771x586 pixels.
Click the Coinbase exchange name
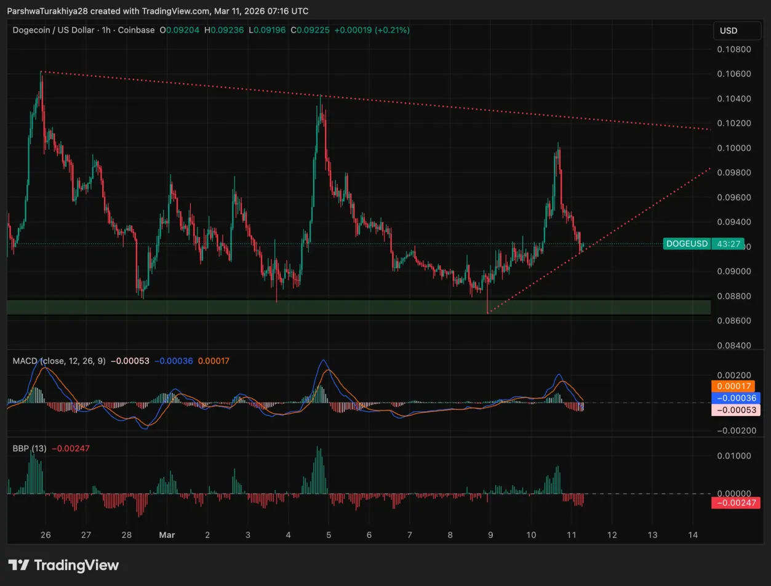point(136,30)
